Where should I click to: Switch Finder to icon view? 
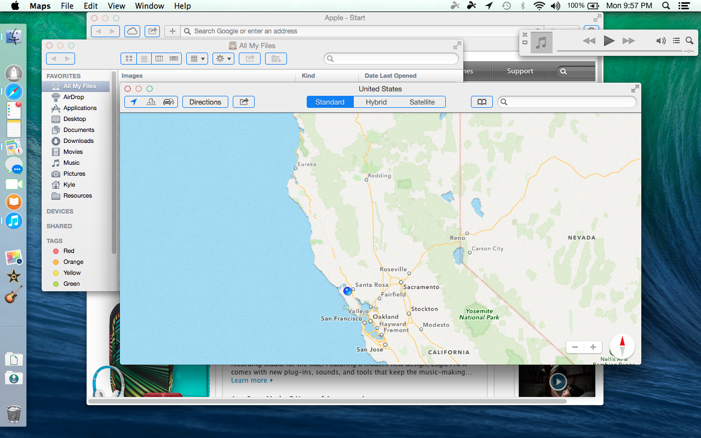point(129,59)
